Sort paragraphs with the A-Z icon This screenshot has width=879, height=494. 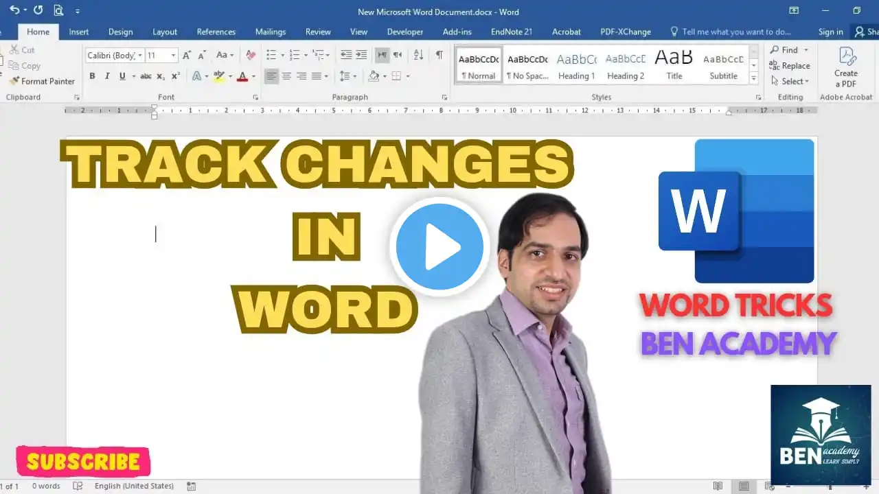419,56
